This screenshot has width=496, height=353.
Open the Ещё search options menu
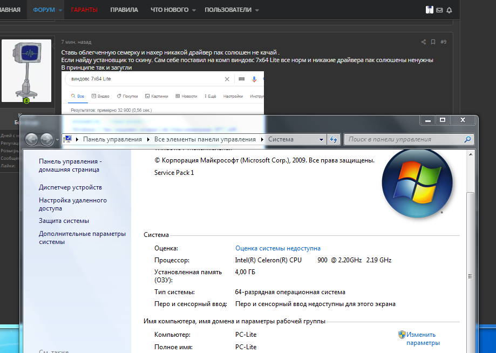(x=210, y=96)
